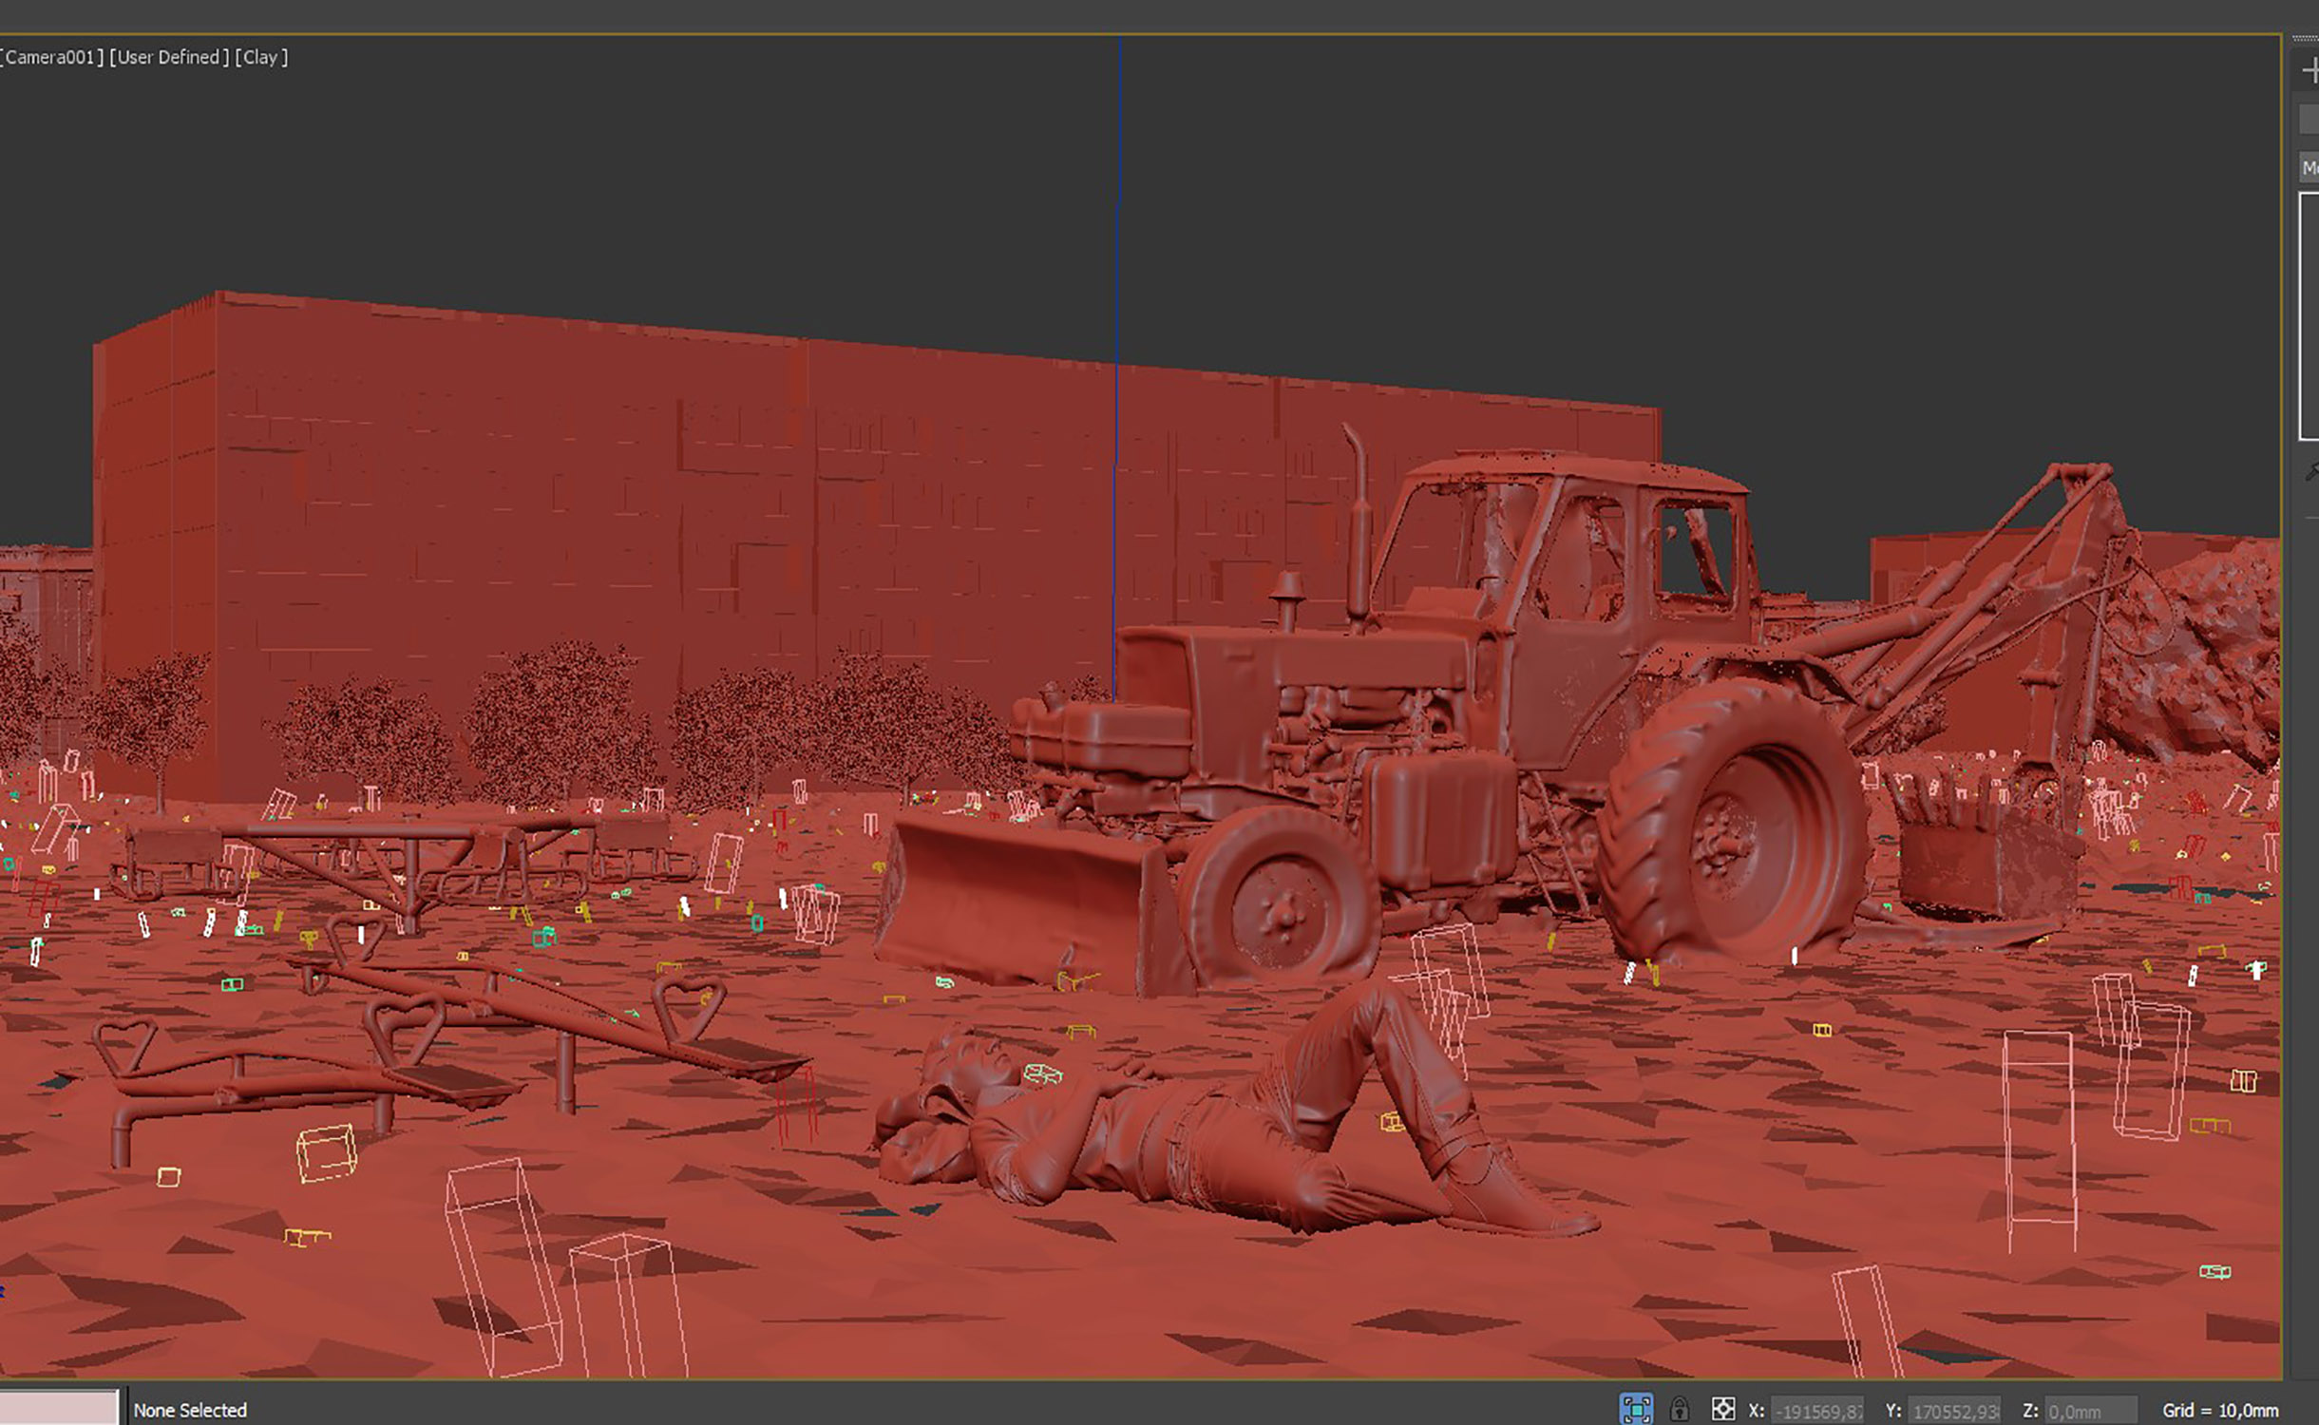Open the User Defined viewport menu

[169, 57]
